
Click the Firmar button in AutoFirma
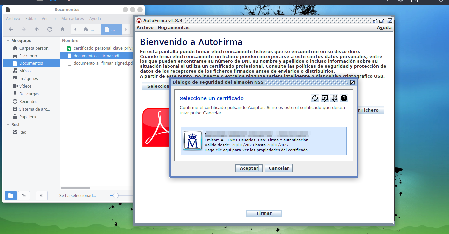264,213
